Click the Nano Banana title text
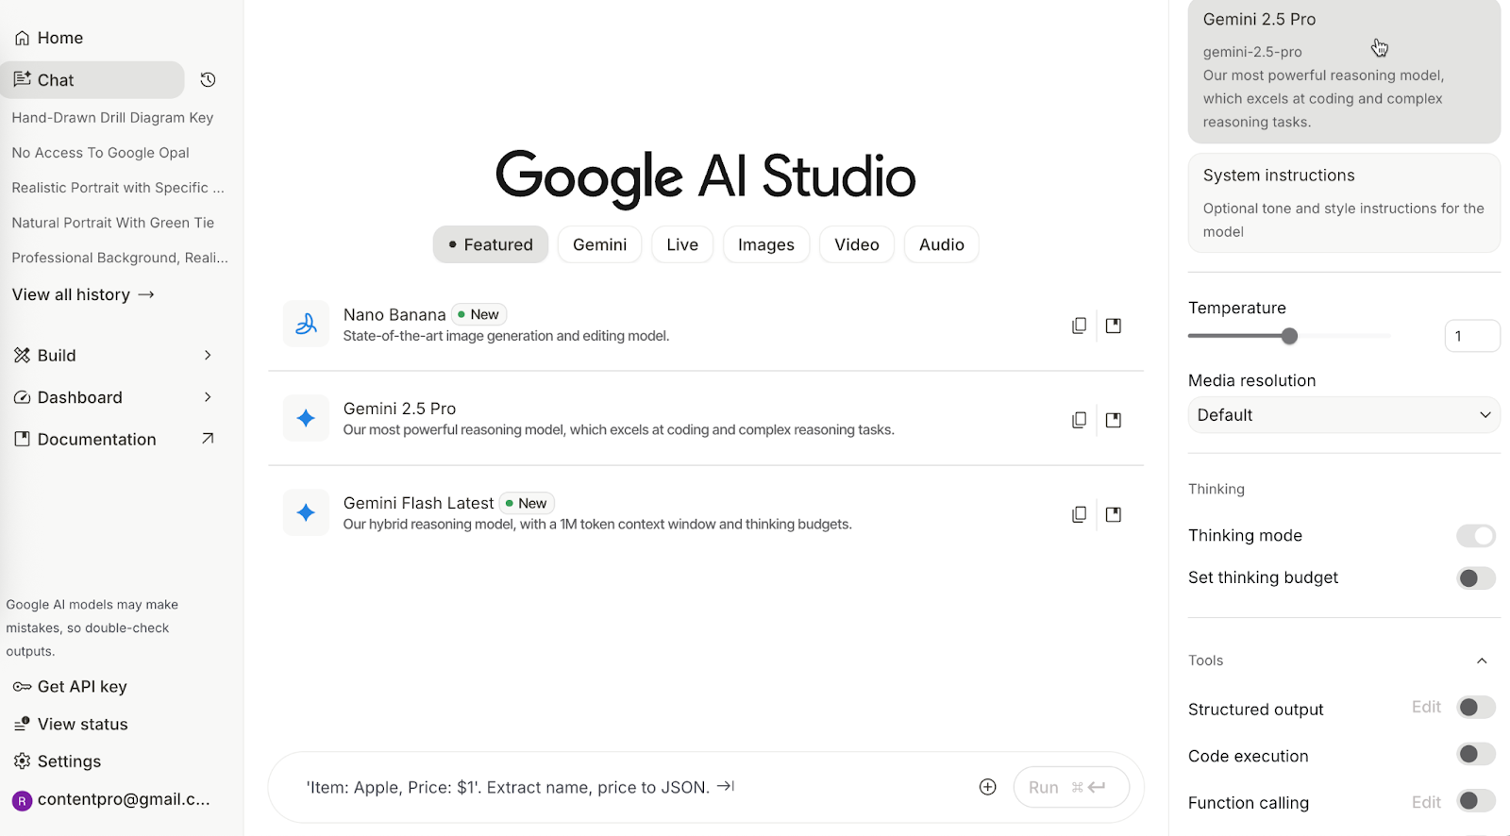 394,314
